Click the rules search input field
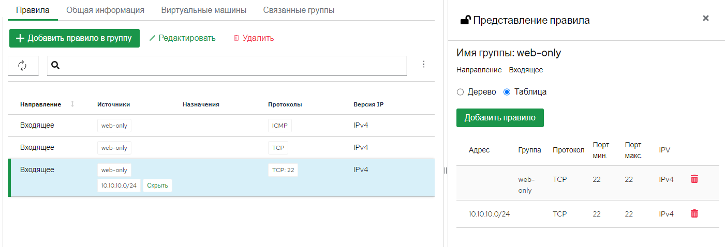 point(227,66)
